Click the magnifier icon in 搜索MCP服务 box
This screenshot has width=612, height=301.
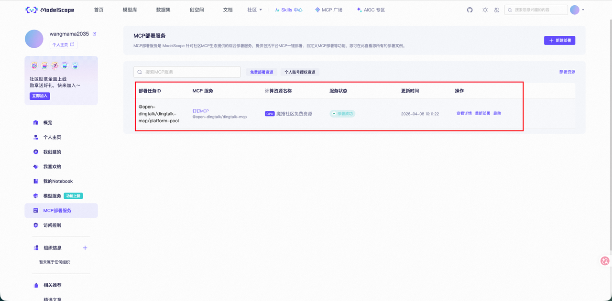(x=140, y=72)
